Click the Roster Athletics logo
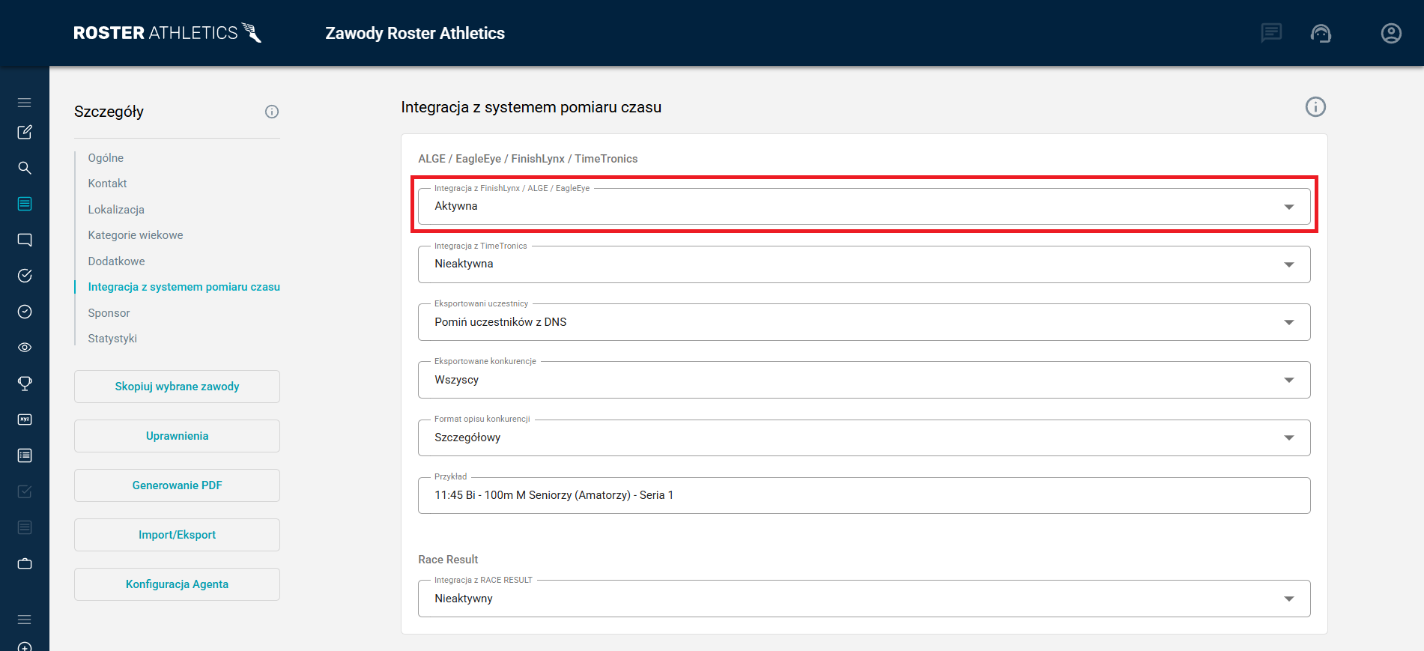1424x651 pixels. 167,33
